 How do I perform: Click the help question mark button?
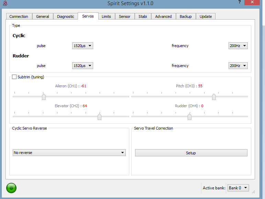coord(239,2)
